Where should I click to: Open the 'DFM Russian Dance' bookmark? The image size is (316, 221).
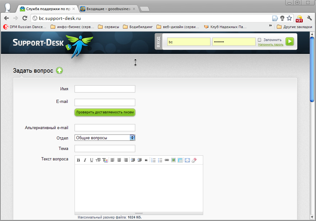(x=25, y=27)
